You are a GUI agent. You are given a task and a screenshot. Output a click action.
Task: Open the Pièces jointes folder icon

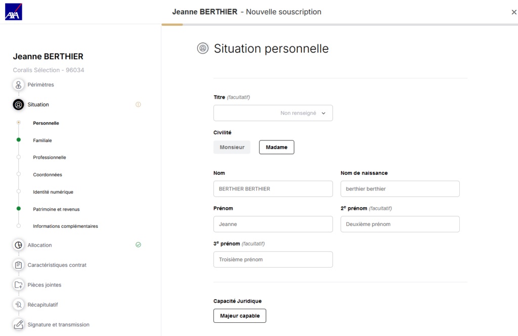click(19, 285)
